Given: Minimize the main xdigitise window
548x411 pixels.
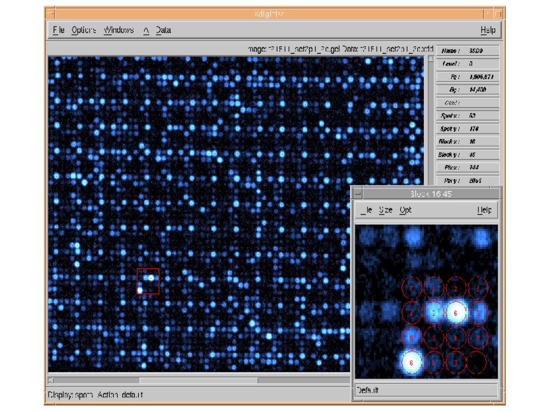Looking at the screenshot, I should point(488,14).
